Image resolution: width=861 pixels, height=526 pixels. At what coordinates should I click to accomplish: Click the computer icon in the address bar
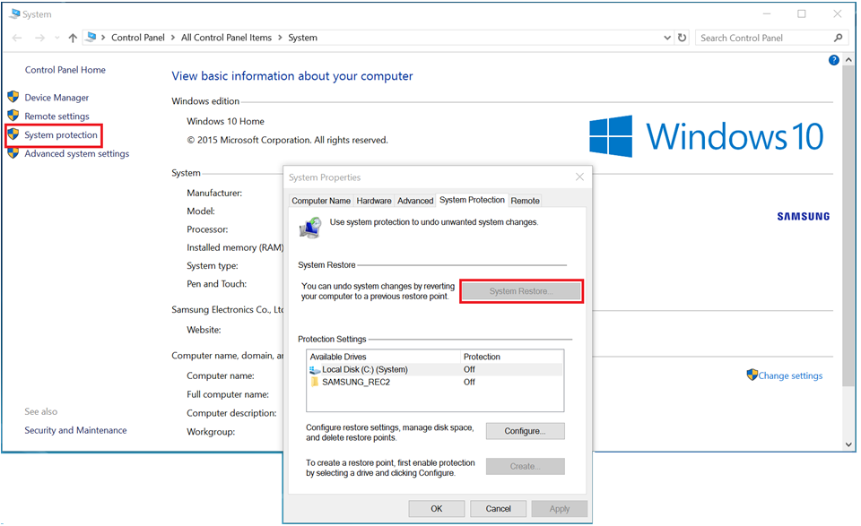tap(91, 38)
